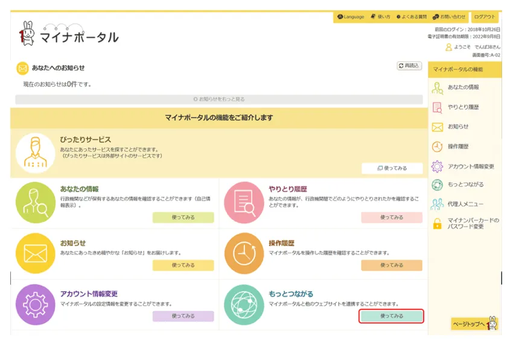The image size is (513, 346).
Task: Click 使ってみる under アカウント情報変更 card
Action: pyautogui.click(x=183, y=316)
